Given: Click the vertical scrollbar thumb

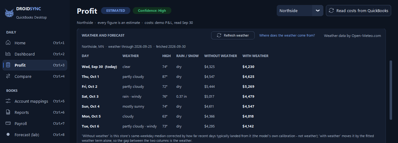Looking at the screenshot, I should 391,90.
